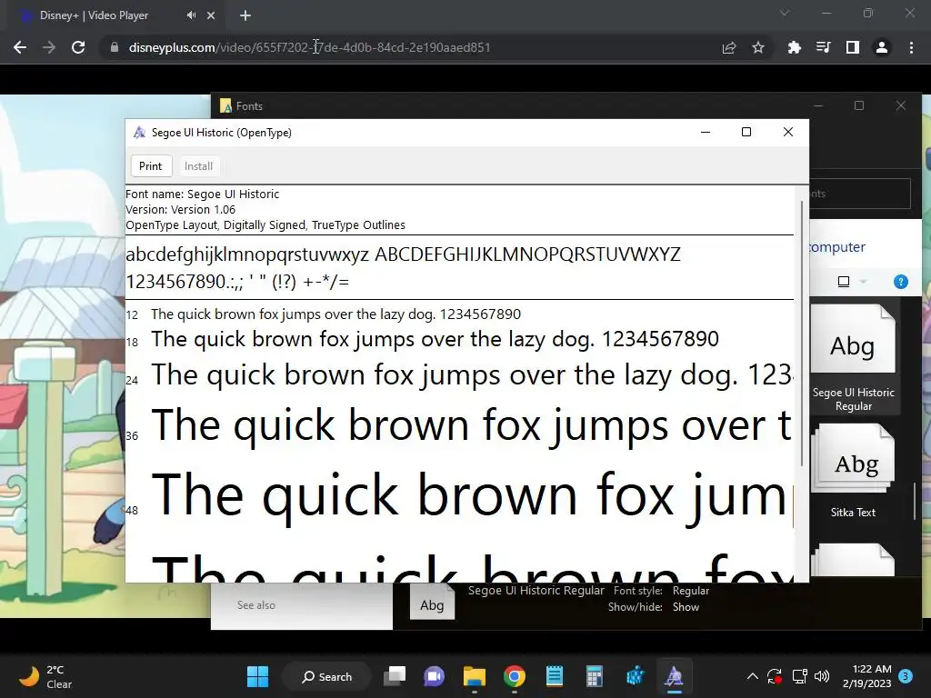
Task: Click See also in Fonts window
Action: (255, 604)
